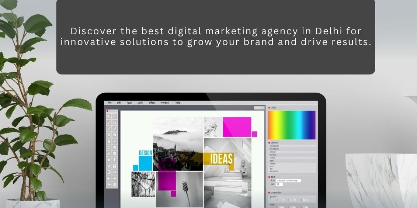Toggle the padlock lock tool
Viewport: 417px width, 208px height.
pos(109,141)
